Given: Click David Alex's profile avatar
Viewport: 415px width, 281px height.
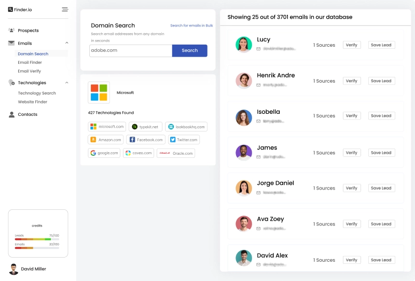Looking at the screenshot, I should 244,258.
